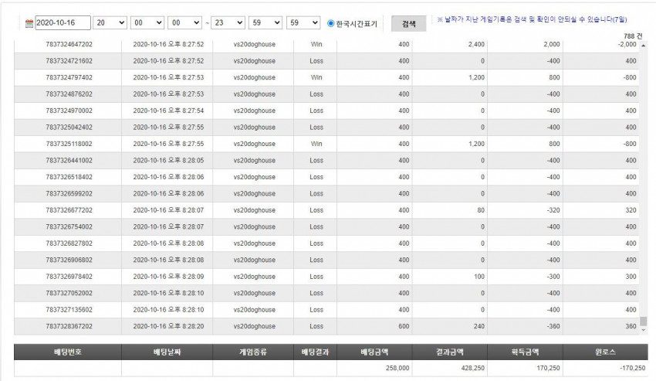
Task: Click the date input field 2020-10-16
Action: 63,23
